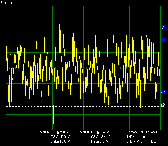Click the magenta zero-level trace line
The width and height of the screenshot is (168, 146).
pos(83,68)
